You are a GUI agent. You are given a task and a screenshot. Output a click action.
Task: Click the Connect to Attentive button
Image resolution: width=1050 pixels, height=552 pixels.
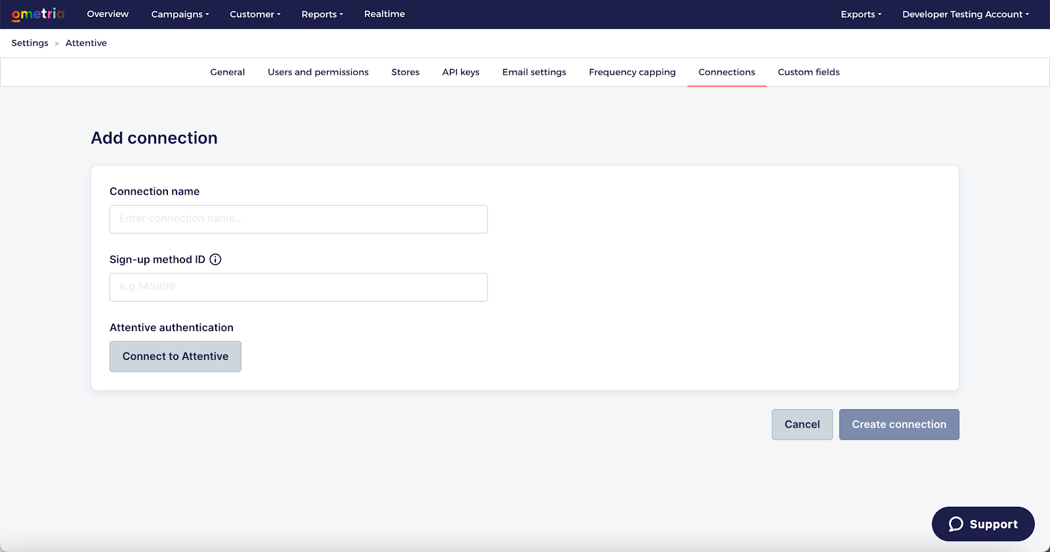175,357
